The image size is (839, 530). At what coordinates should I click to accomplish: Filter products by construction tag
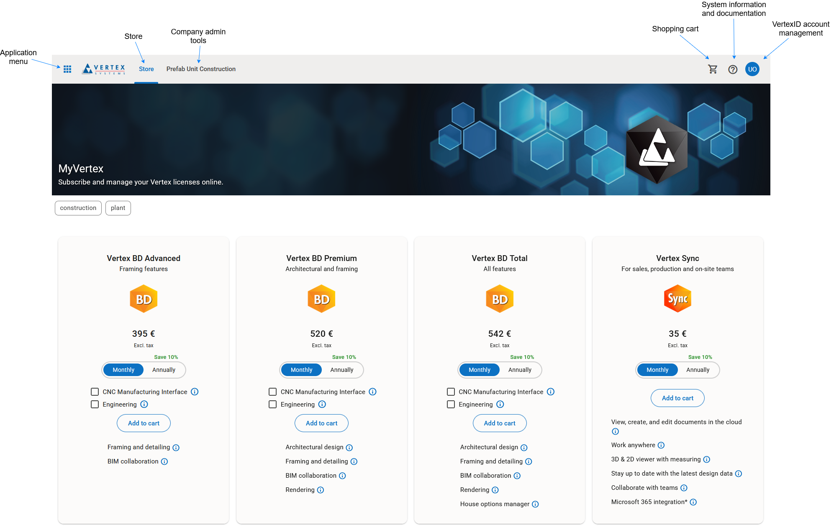point(78,208)
